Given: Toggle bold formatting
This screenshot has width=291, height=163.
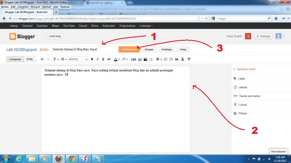Looking at the screenshot, I should 92,59.
